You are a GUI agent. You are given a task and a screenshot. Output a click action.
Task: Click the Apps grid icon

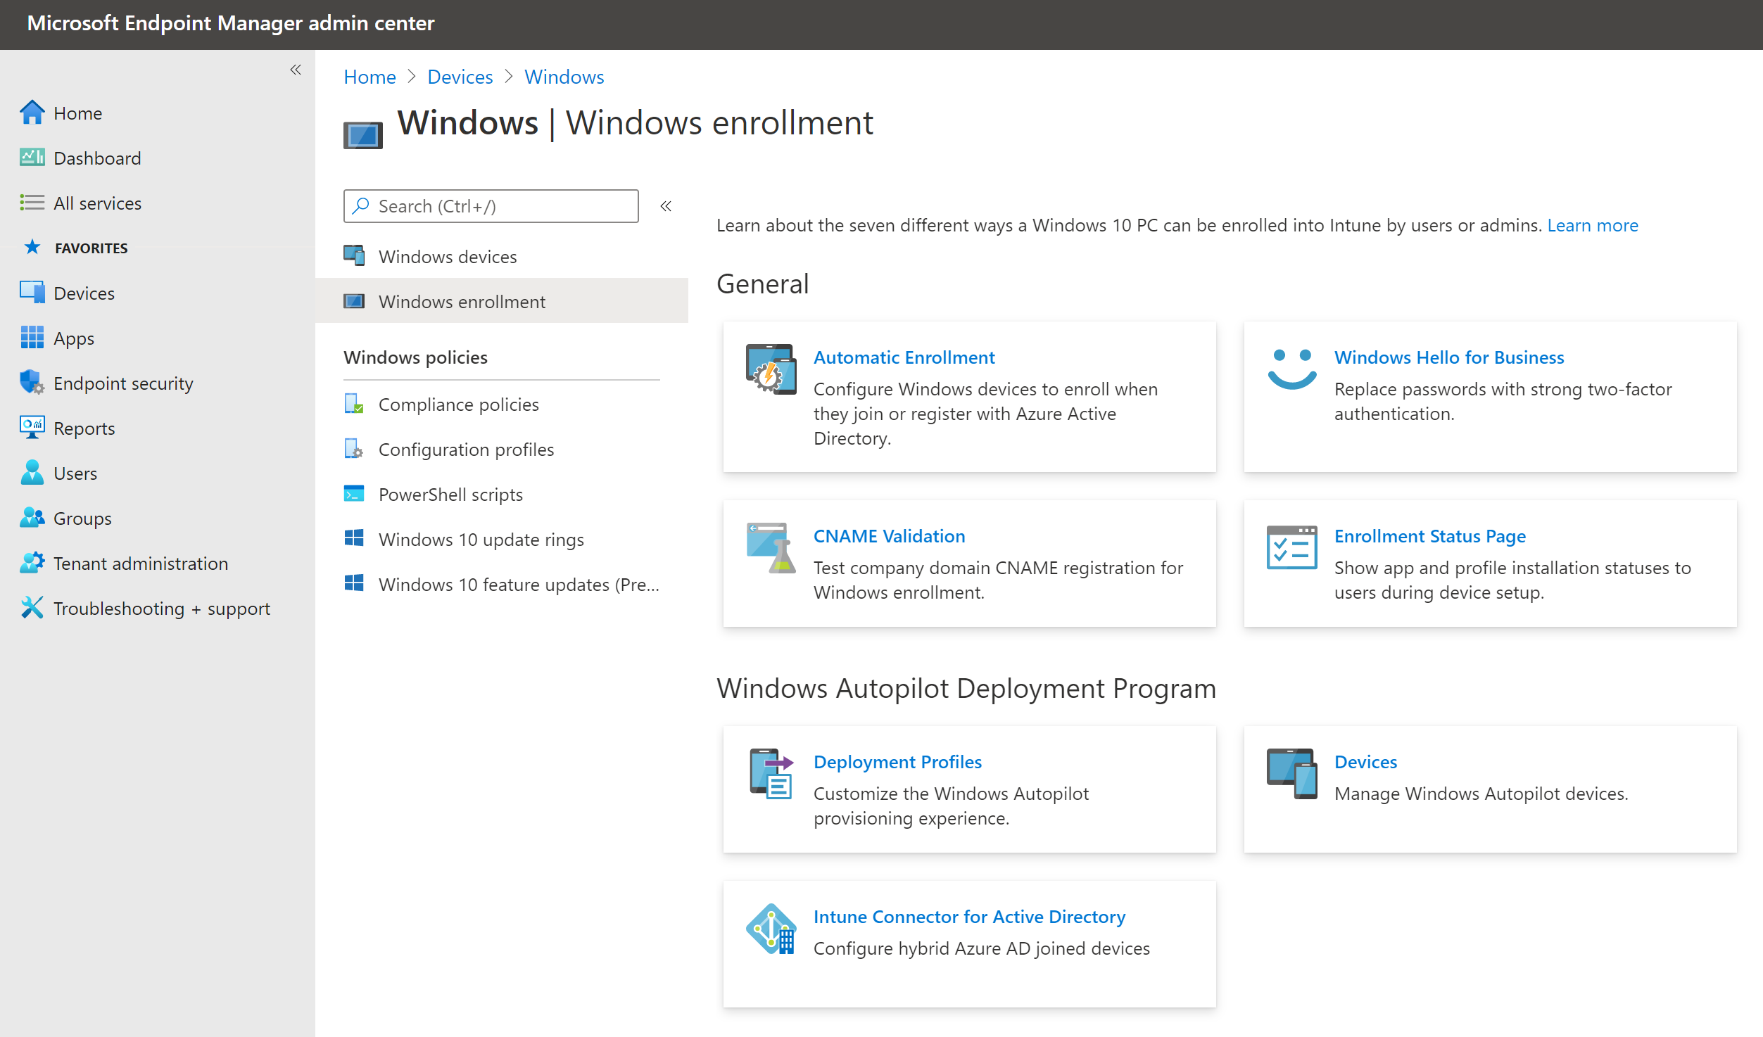click(32, 338)
